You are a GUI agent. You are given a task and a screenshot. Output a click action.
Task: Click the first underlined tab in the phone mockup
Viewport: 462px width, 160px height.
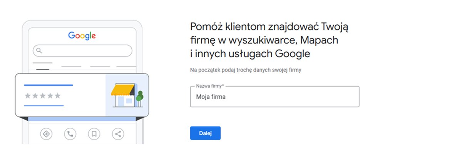pos(42,63)
